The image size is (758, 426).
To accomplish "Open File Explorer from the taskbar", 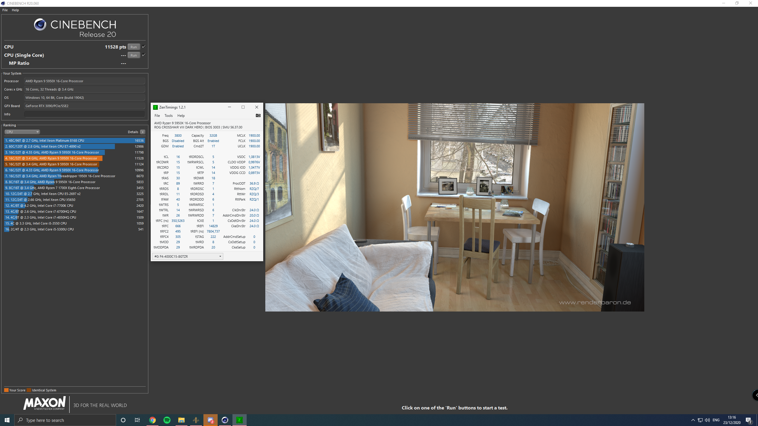I will pos(181,420).
